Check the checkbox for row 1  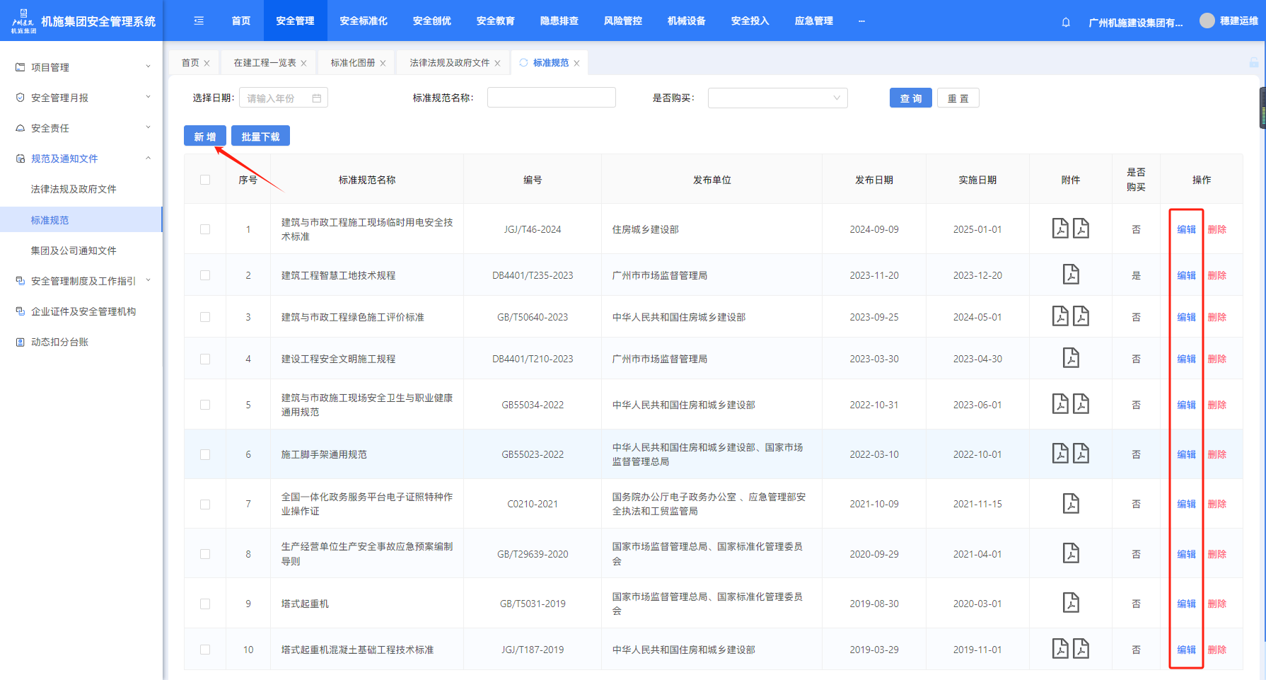point(205,229)
